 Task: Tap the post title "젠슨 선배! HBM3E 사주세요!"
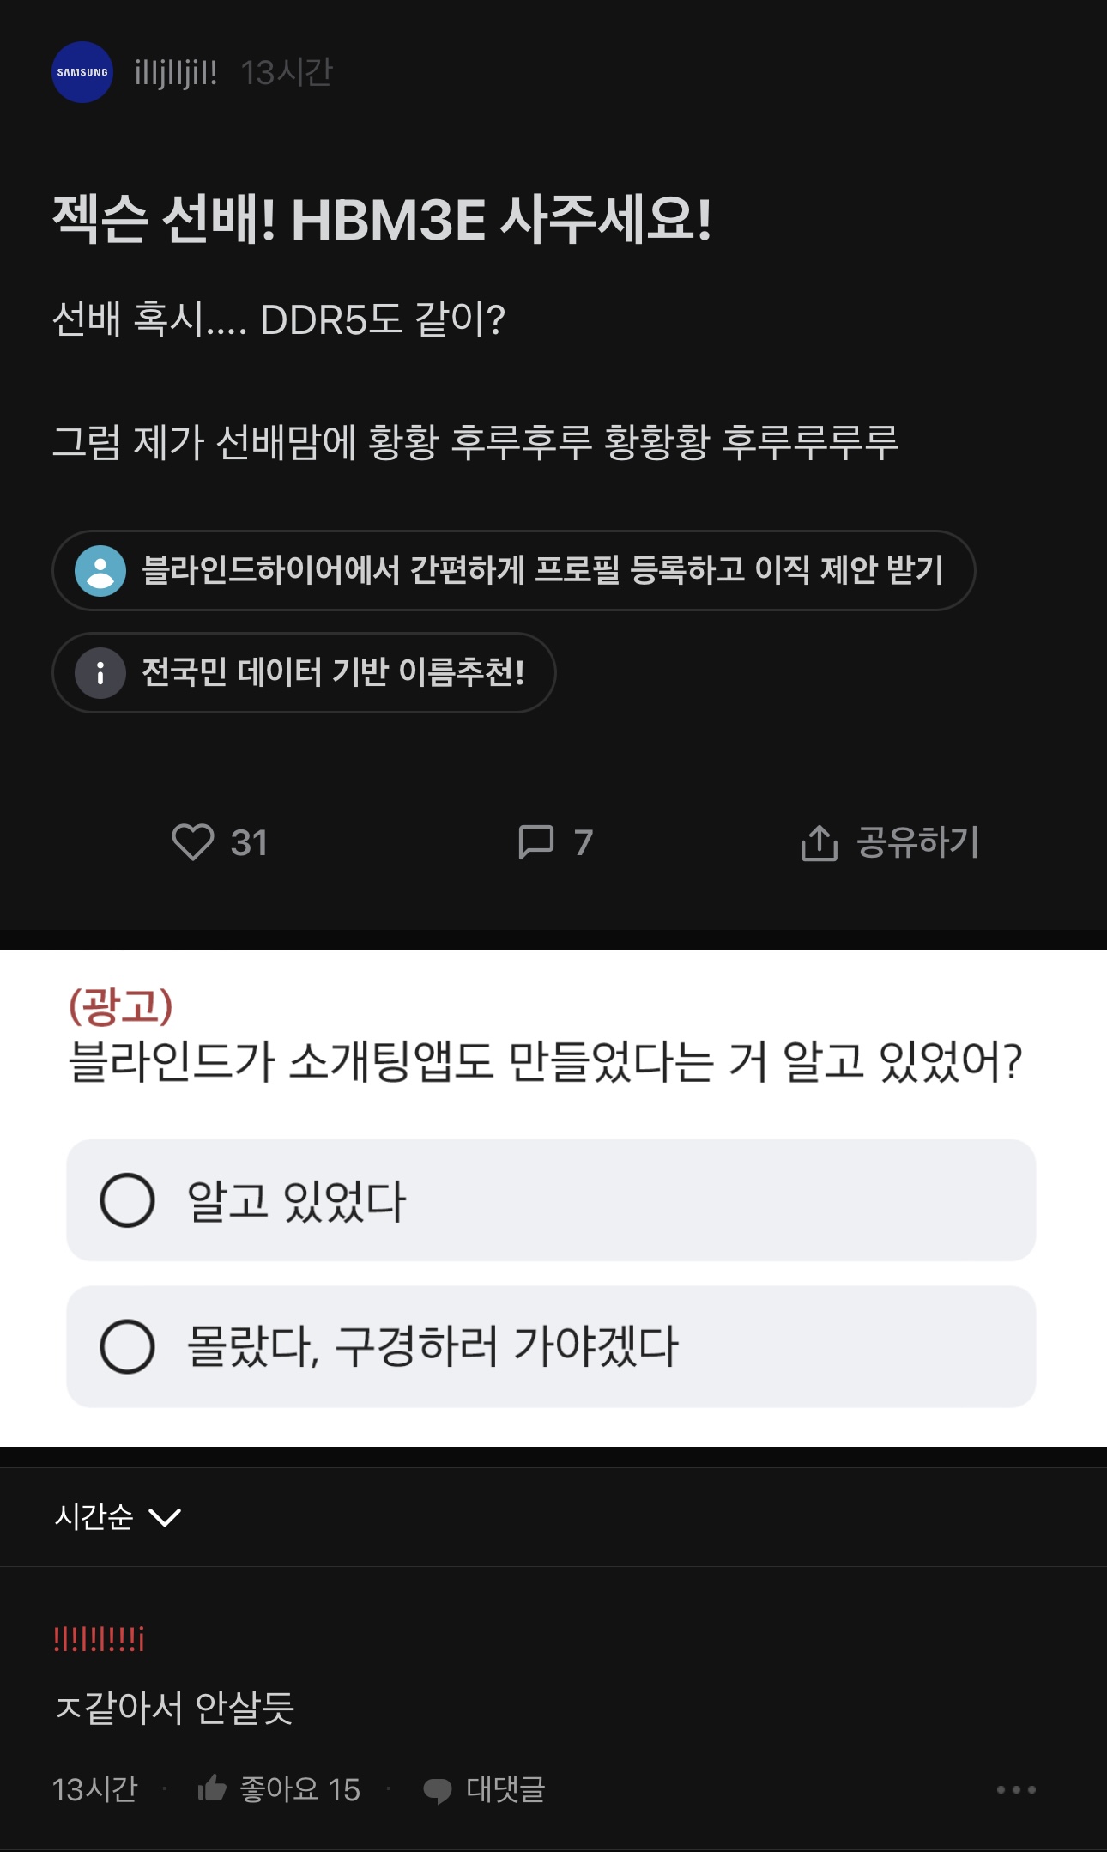(x=382, y=219)
